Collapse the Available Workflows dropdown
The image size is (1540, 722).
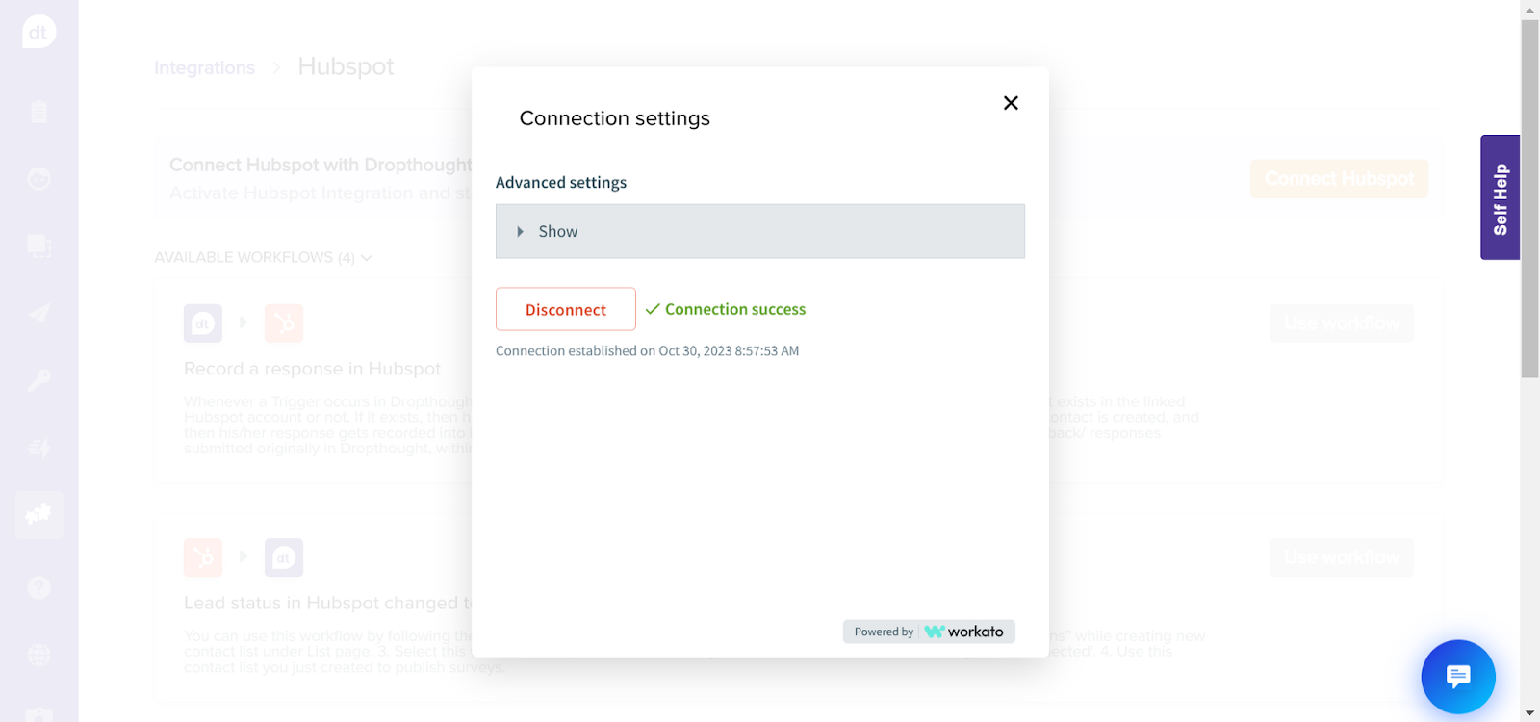point(264,257)
